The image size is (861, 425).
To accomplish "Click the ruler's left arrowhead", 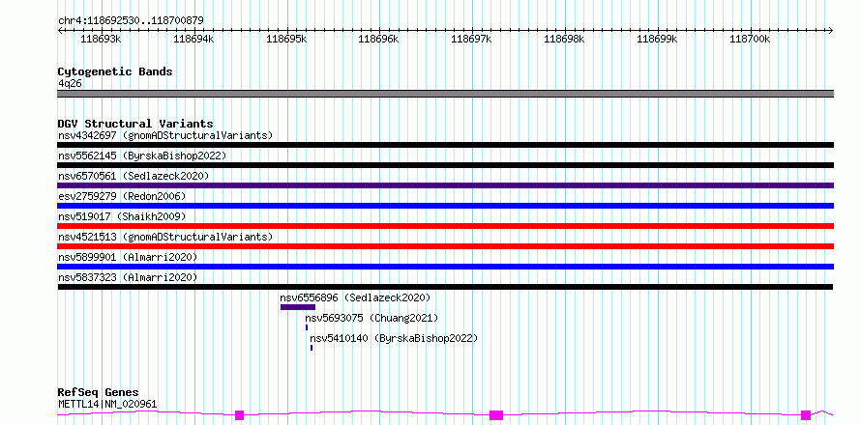I will point(60,30).
